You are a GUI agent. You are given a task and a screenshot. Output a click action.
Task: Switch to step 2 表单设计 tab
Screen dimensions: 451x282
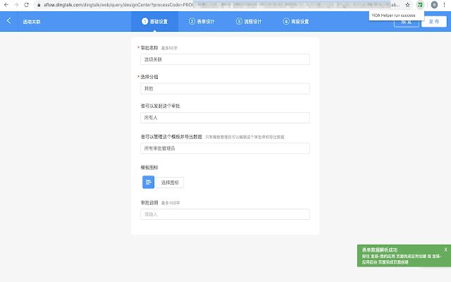point(202,22)
